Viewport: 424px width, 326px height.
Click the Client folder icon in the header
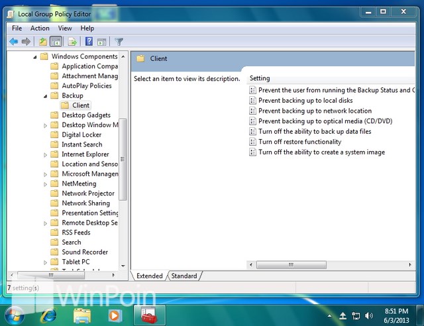coord(140,58)
